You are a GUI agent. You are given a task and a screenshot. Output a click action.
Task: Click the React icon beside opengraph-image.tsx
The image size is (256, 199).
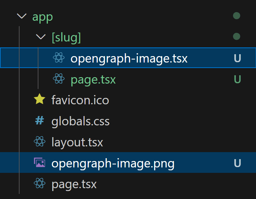(59, 58)
